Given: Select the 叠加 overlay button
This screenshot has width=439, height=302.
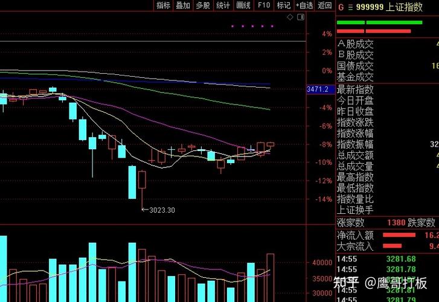Looking at the screenshot, I should (x=183, y=5).
